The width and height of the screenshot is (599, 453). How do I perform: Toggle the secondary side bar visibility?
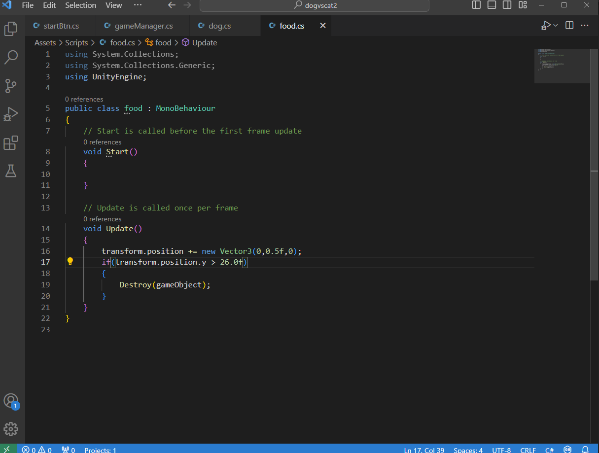pos(507,5)
